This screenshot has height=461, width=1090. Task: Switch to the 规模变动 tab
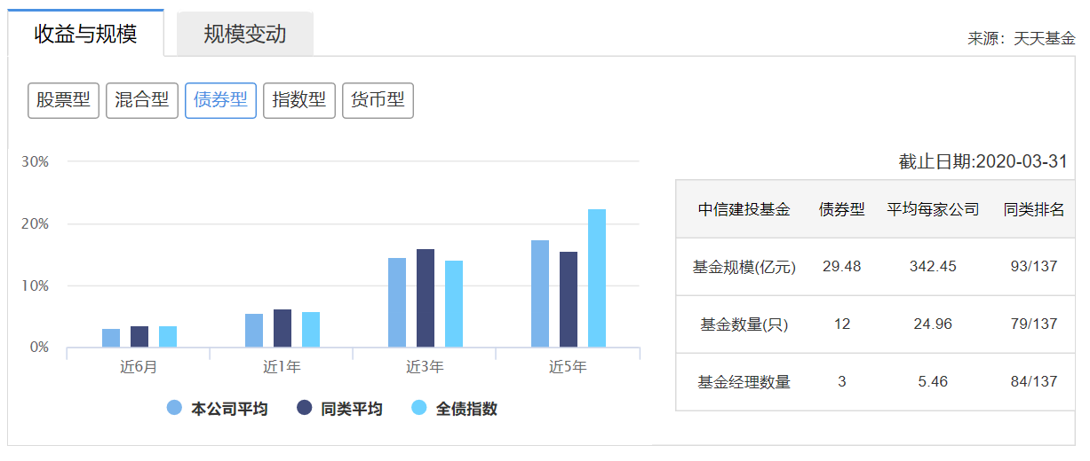point(245,34)
